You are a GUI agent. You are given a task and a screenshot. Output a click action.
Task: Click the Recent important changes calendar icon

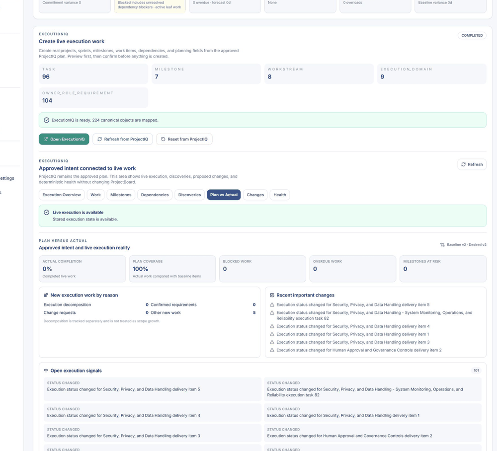pos(272,295)
